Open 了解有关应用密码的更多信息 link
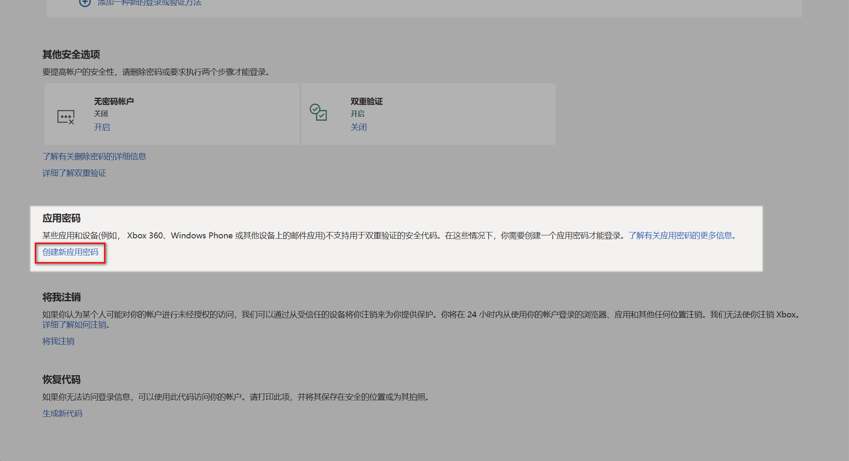Screen dimensions: 849x461 coord(681,235)
